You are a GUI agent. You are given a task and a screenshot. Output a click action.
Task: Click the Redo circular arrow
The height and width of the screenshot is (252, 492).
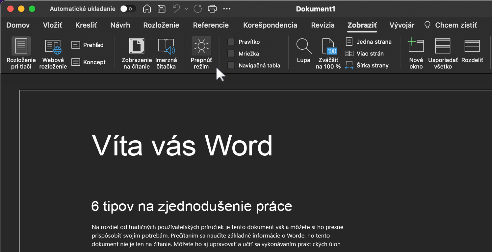(198, 9)
